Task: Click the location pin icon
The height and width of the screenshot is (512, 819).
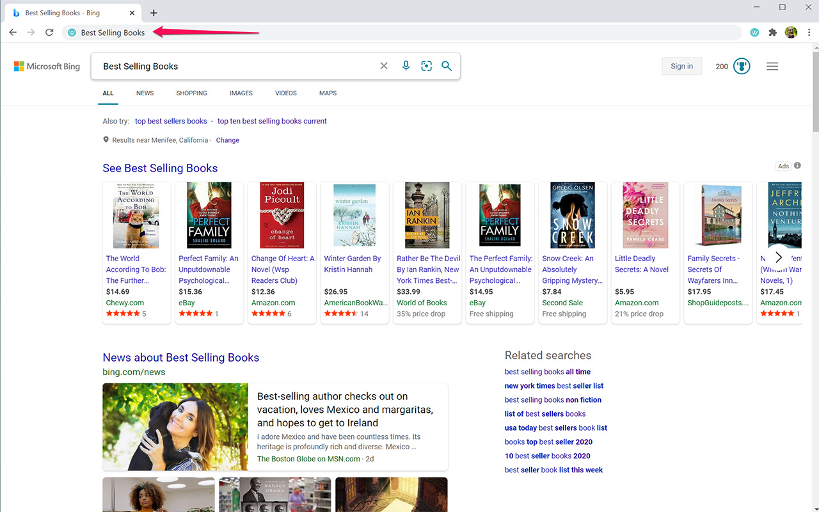Action: [x=106, y=140]
